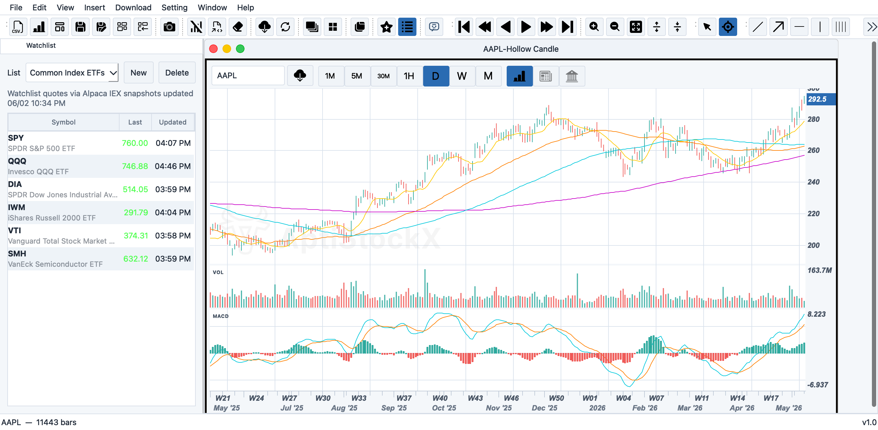Select the QQQ watchlist row
This screenshot has height=430, width=878.
(x=101, y=166)
